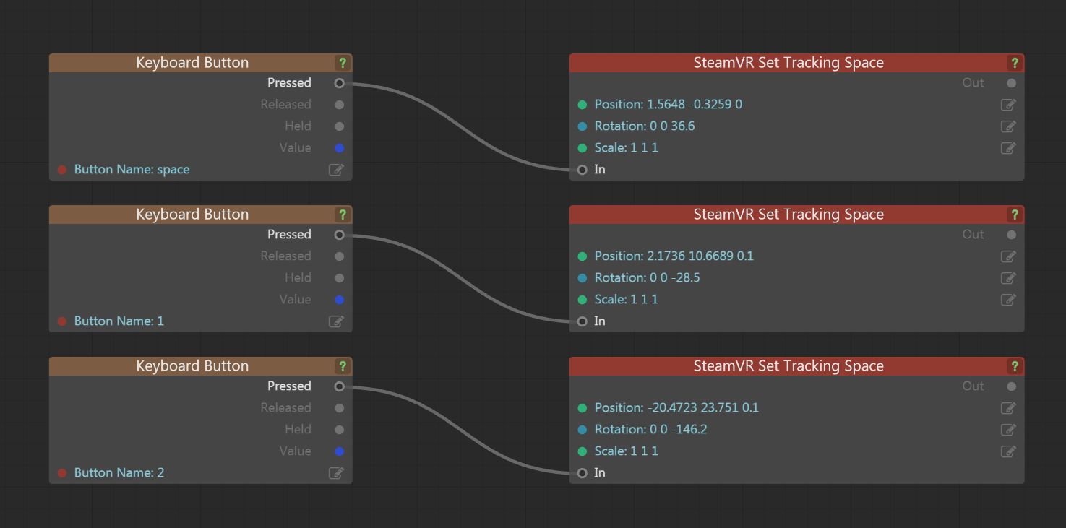Click the In port on the middle tracking node
Viewport: 1066px width, 528px height.
click(582, 321)
